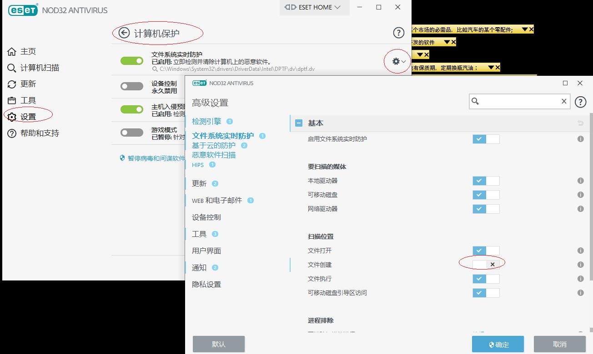Screen dimensions: 593x354
Task: Open 隐私设置 in advanced settings tree
Action: click(x=206, y=284)
